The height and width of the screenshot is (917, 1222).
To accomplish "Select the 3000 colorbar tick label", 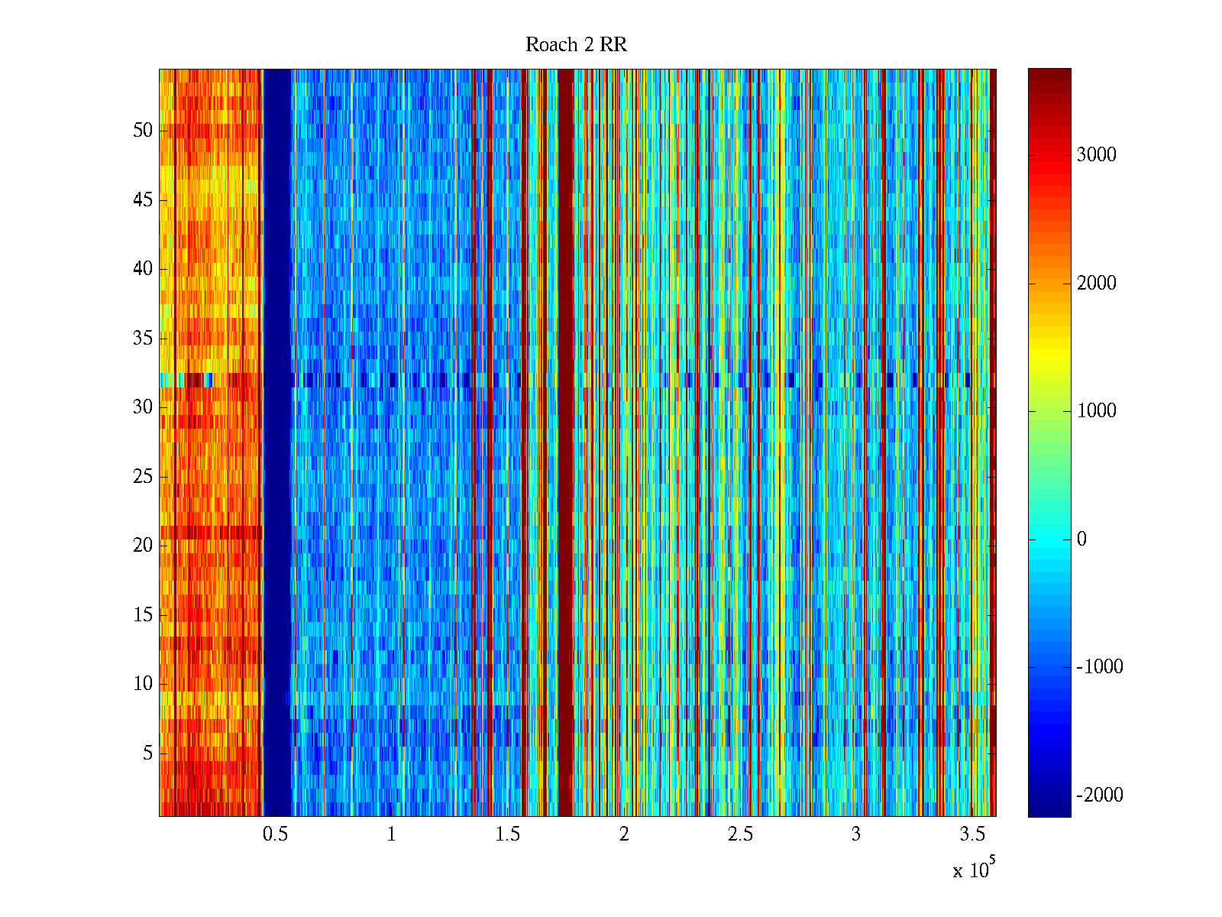I will [1096, 155].
